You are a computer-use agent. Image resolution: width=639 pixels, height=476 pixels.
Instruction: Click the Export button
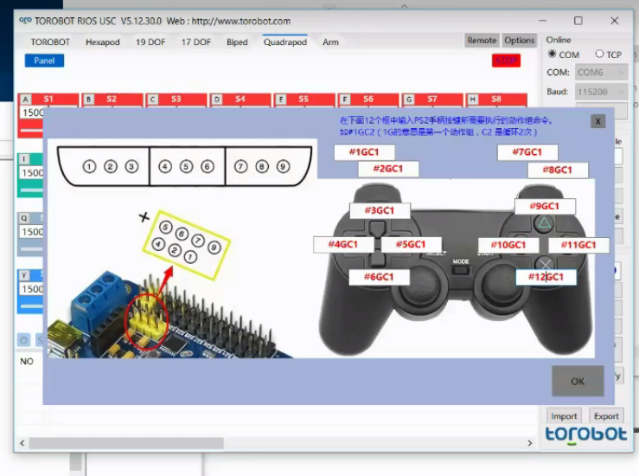point(606,416)
